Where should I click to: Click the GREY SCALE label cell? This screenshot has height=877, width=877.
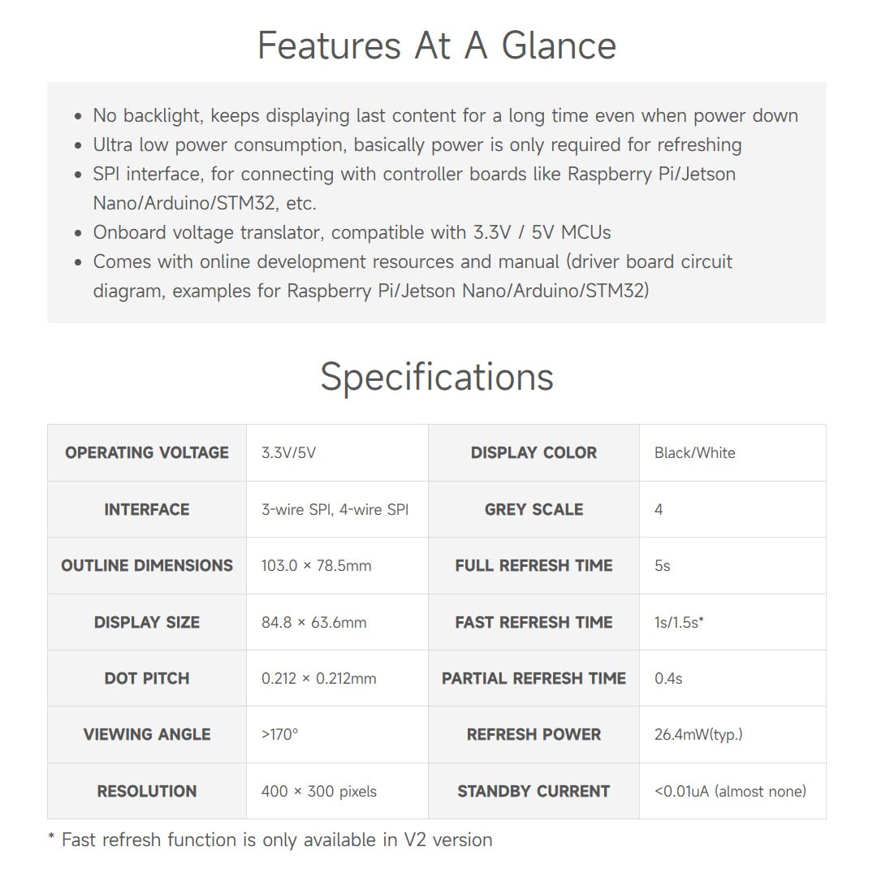pos(534,510)
